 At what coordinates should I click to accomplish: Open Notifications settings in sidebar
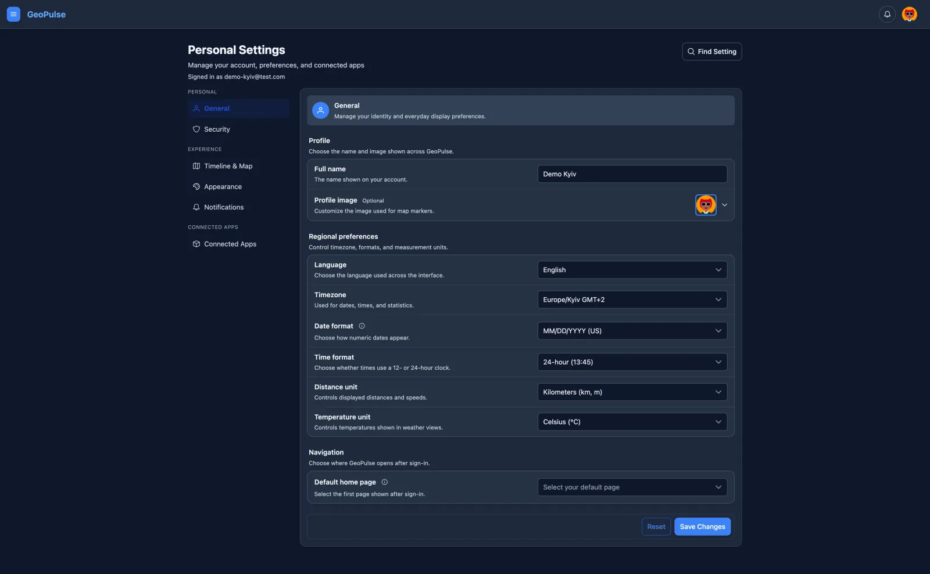point(238,207)
